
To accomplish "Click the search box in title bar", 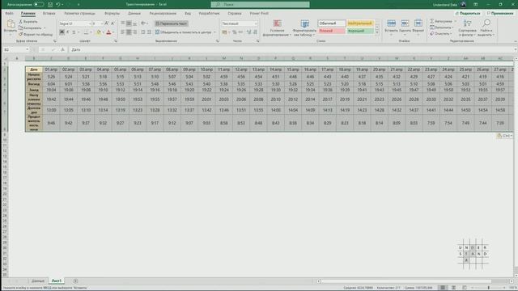I will (x=261, y=5).
